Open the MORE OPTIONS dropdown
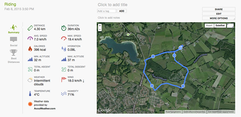 click(x=219, y=18)
